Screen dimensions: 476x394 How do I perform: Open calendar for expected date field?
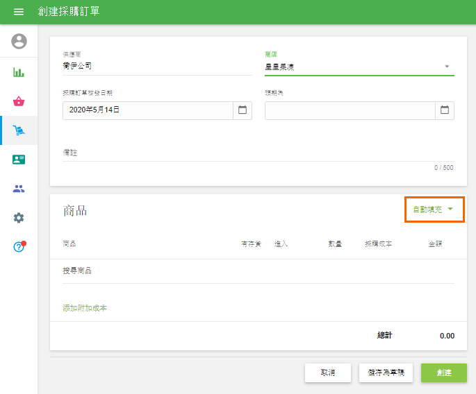tap(445, 110)
